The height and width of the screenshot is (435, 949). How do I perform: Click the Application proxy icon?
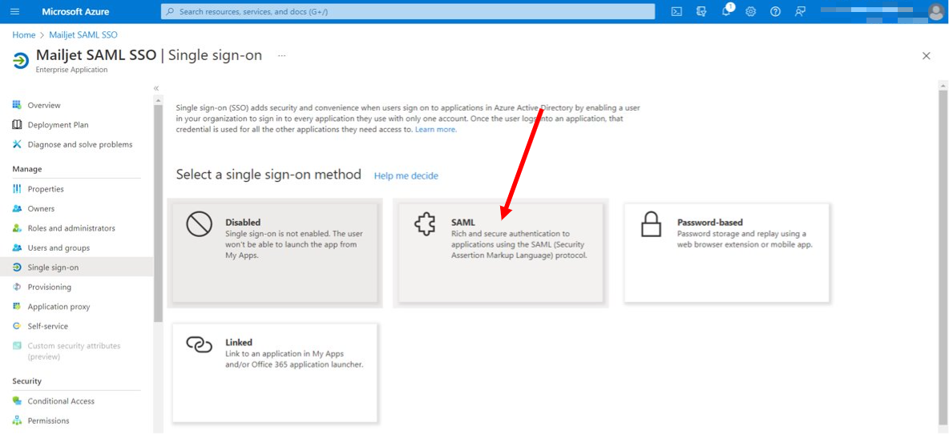(x=17, y=307)
